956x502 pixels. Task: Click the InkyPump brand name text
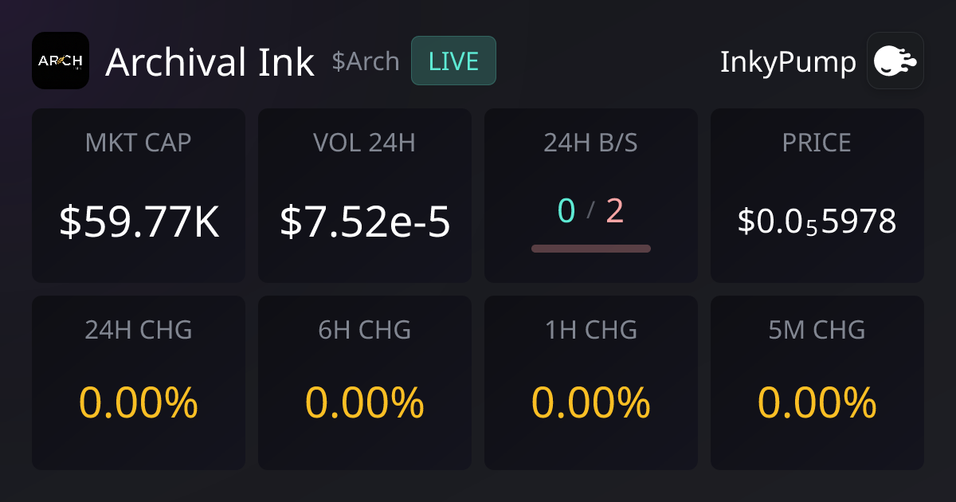pos(788,62)
